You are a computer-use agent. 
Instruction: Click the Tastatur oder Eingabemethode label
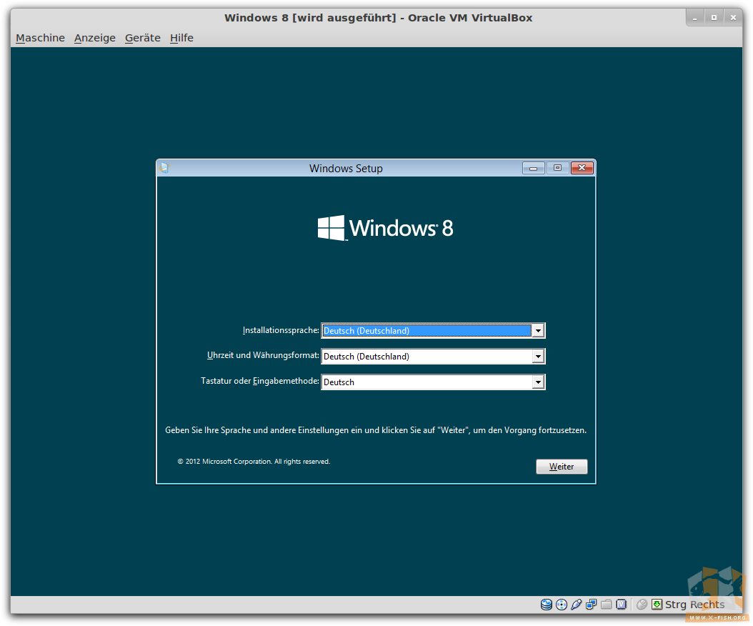pos(260,380)
